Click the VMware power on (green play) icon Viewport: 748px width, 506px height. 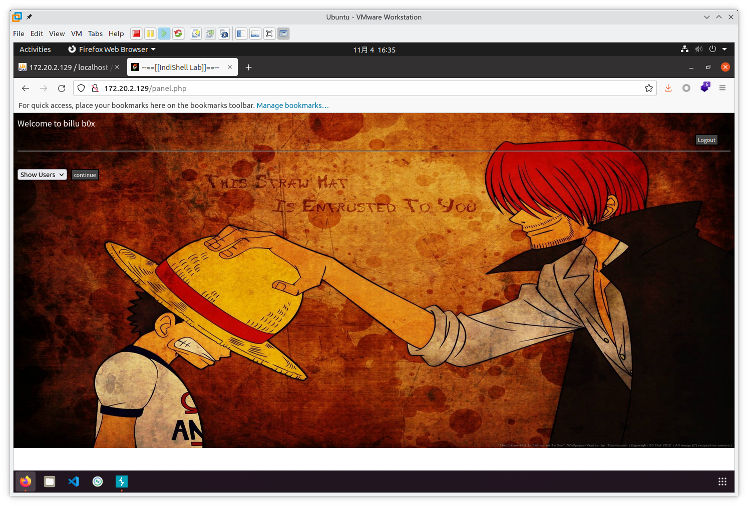click(x=164, y=33)
